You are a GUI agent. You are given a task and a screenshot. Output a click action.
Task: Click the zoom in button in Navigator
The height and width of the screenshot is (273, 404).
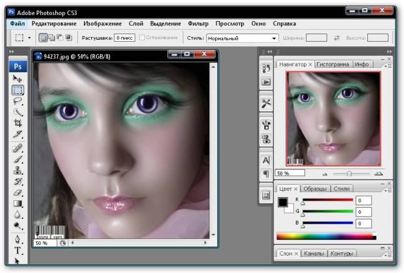(379, 174)
